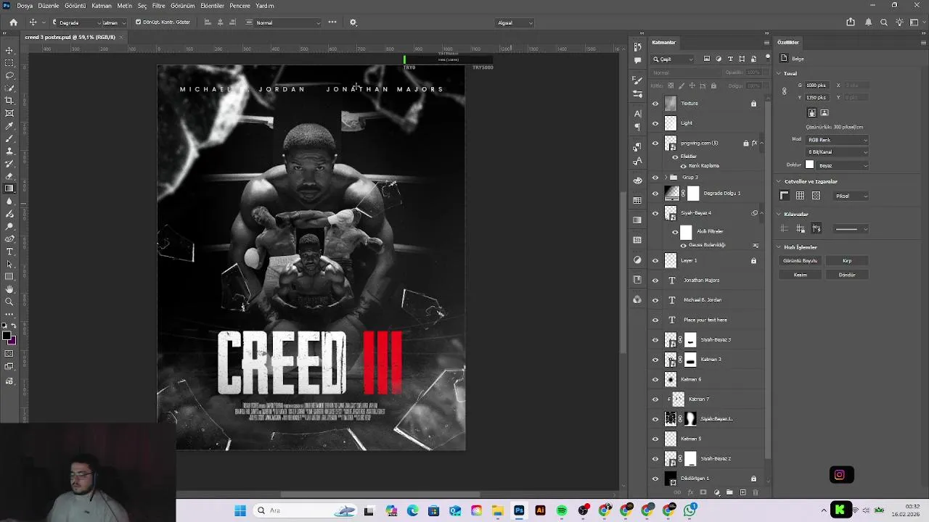The width and height of the screenshot is (929, 522).
Task: Hide the Gauss Bulanıklığı smart filter
Action: coord(683,245)
